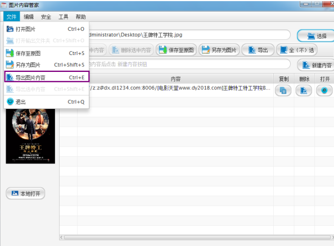334x246 pixels.
Task: Click the new content text field
Action: coord(189,64)
